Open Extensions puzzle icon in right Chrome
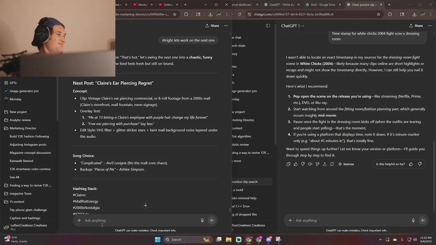Screen dimensions: 436x245 (390, 14)
